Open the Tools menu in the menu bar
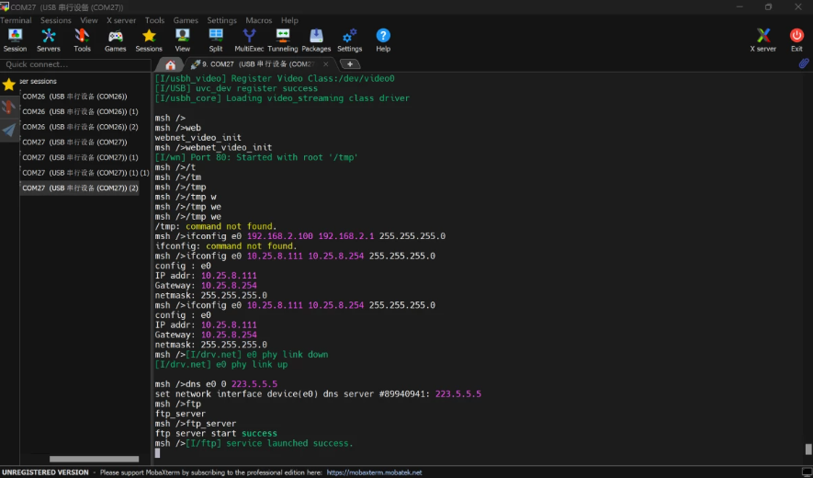 [x=154, y=20]
